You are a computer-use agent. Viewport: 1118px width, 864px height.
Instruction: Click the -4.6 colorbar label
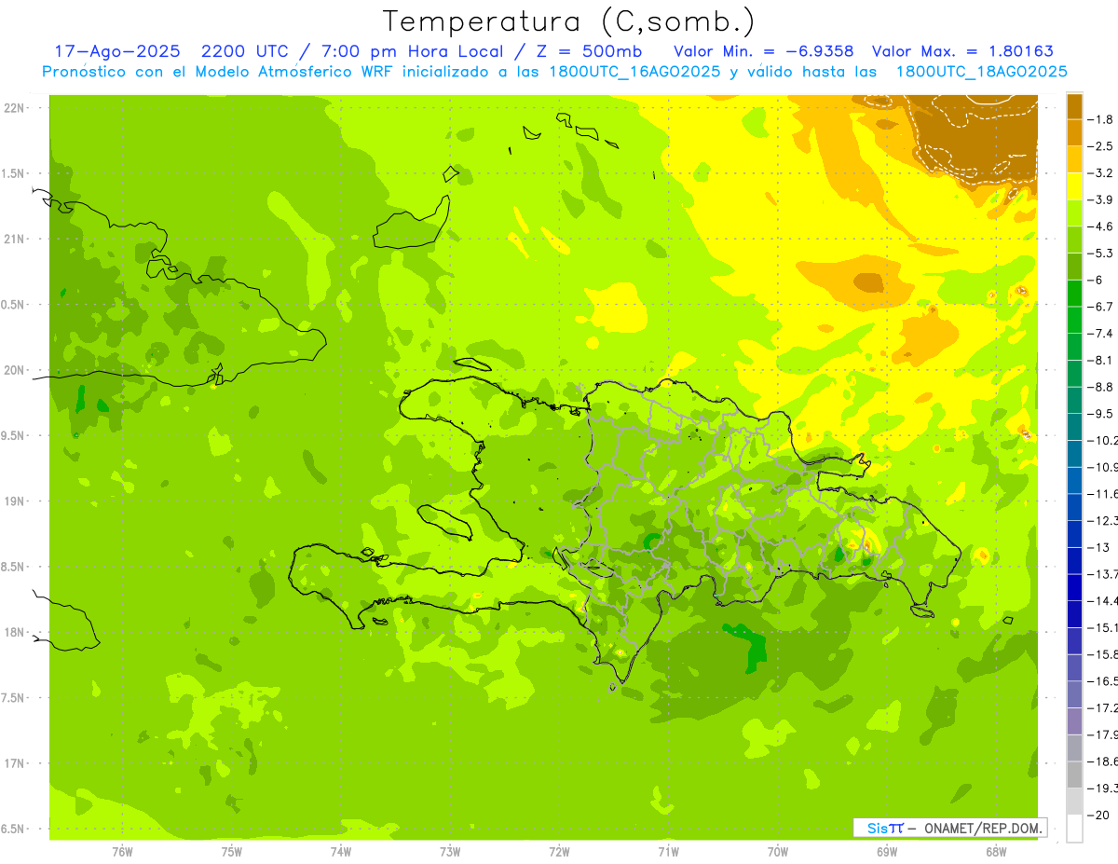tap(1100, 226)
